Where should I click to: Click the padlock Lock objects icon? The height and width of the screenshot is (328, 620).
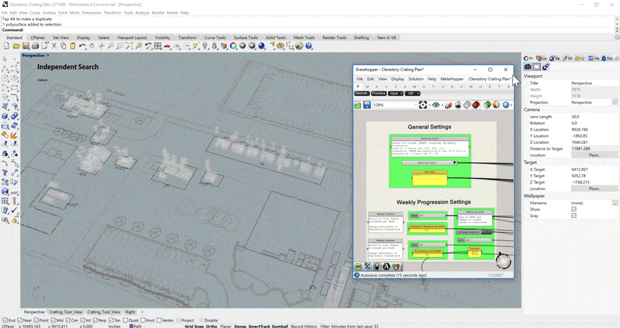[215, 46]
